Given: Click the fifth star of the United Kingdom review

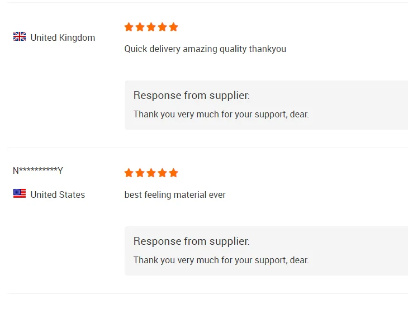Looking at the screenshot, I should [174, 27].
